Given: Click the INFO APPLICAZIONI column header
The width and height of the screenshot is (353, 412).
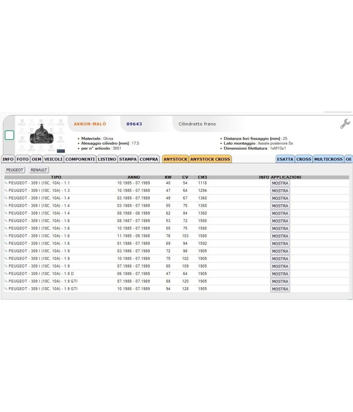Looking at the screenshot, I should pos(280,177).
